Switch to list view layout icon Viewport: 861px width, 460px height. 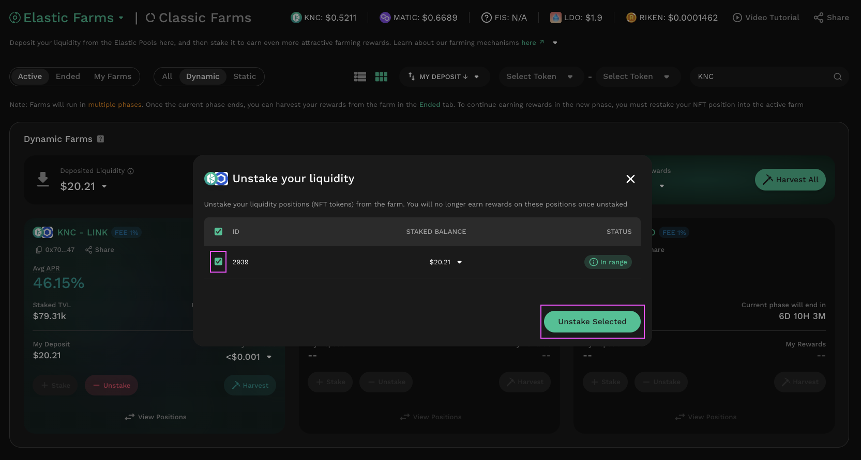tap(360, 76)
